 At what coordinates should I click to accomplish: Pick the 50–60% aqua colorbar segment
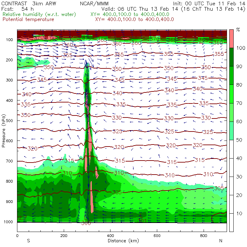coord(231,131)
